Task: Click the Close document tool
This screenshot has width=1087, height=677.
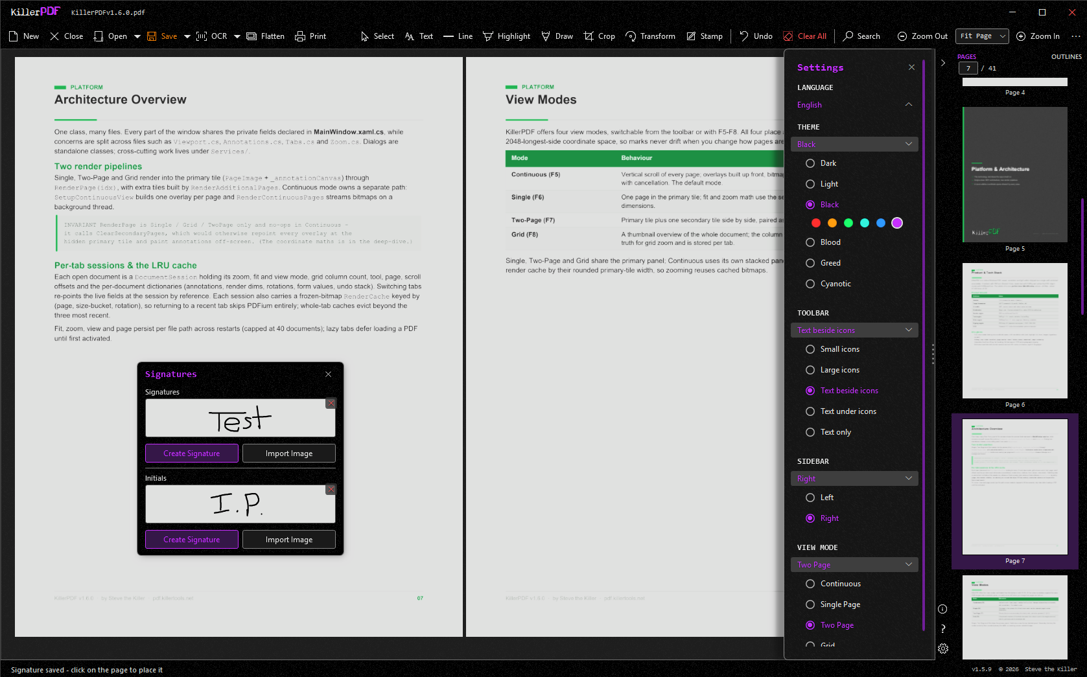Action: (67, 36)
